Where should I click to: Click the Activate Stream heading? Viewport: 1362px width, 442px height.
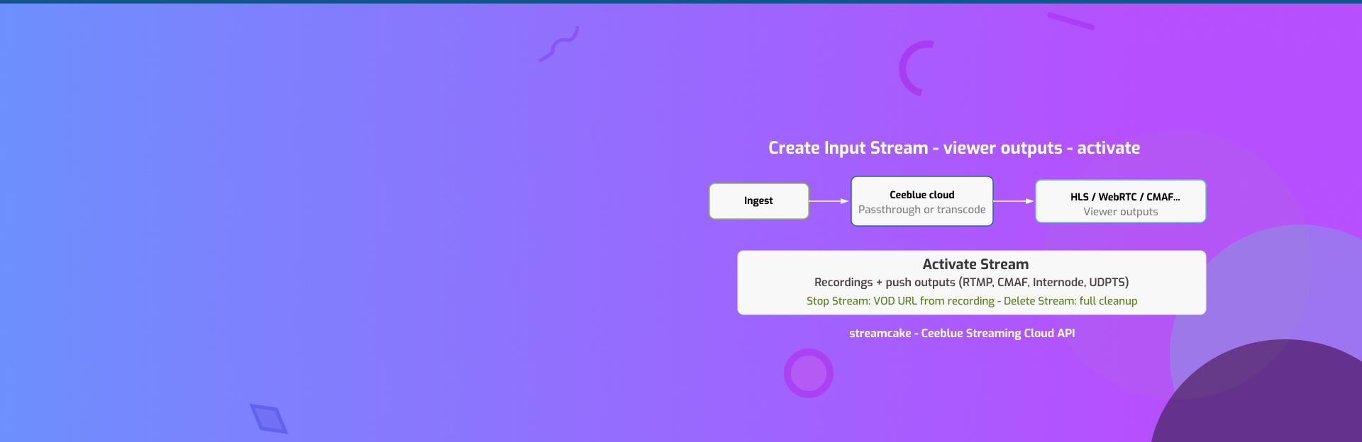click(x=975, y=264)
